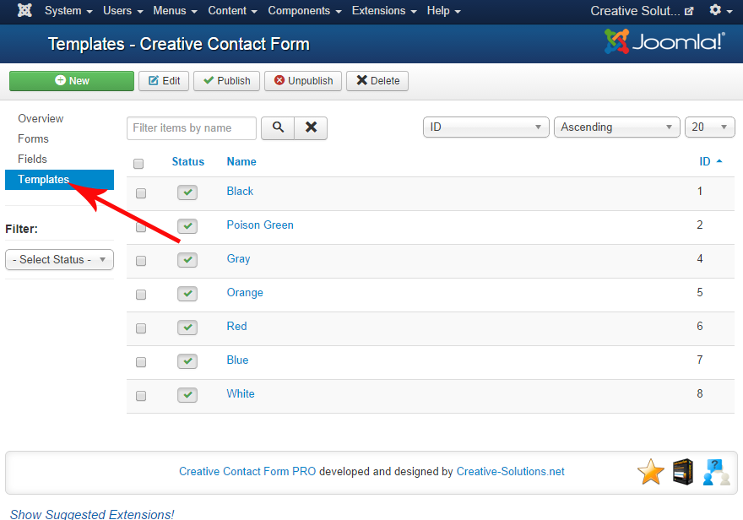Click Show Suggested Extensions! link
The height and width of the screenshot is (520, 743).
click(x=92, y=514)
